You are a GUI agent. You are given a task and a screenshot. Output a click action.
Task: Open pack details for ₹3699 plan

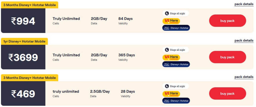tap(244, 41)
